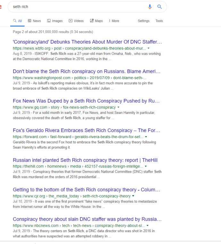Expand dropdown arrow beside gq.com URL
The height and width of the screenshot is (244, 221).
click(x=118, y=107)
